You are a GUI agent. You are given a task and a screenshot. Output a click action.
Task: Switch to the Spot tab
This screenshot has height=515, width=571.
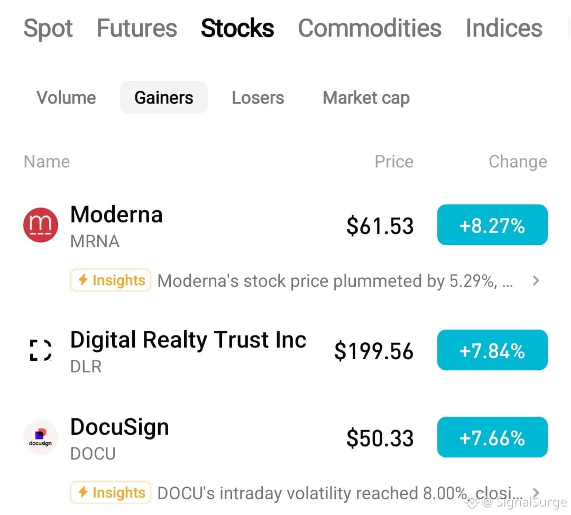pos(48,29)
